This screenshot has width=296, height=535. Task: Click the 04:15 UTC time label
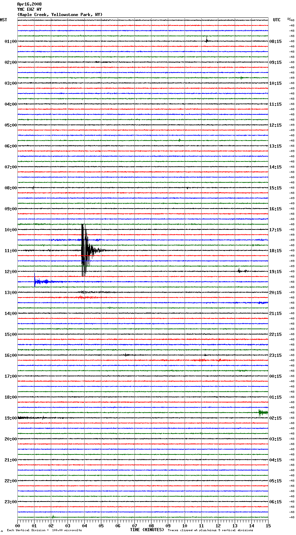[x=275, y=460]
